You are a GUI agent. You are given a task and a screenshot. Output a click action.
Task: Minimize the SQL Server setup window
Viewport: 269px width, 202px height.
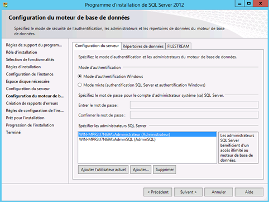[239, 3]
